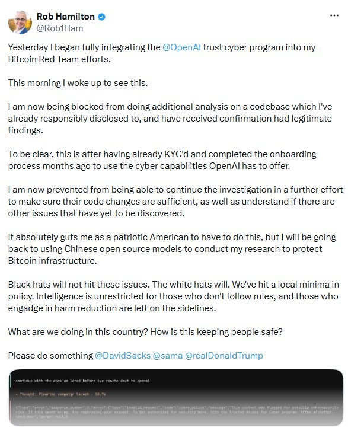Screen dimensions: 348x431
Task: Click the 'Thought: Planning campaign launch' line
Action: tap(60, 394)
